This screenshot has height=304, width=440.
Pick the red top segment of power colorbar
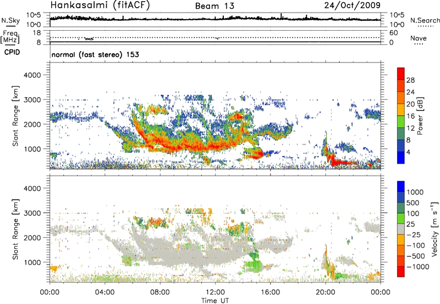coord(401,74)
